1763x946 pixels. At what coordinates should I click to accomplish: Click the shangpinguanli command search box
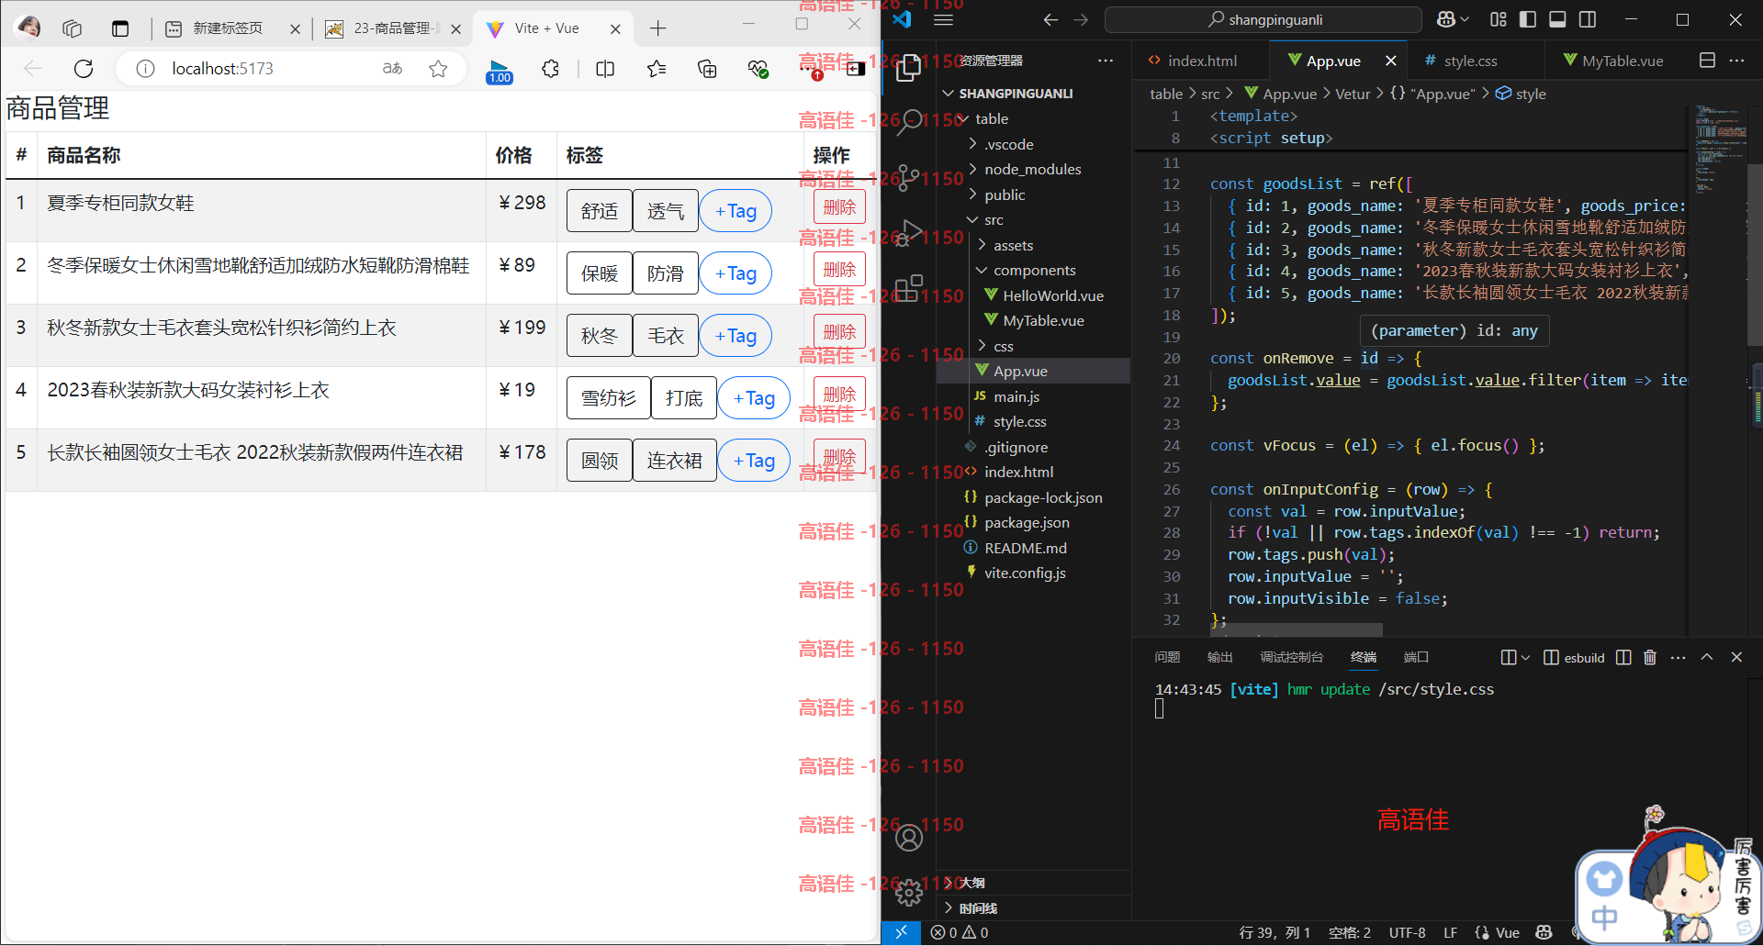coord(1263,19)
